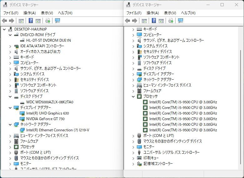Click action pane icon in left window toolbar

point(38,21)
